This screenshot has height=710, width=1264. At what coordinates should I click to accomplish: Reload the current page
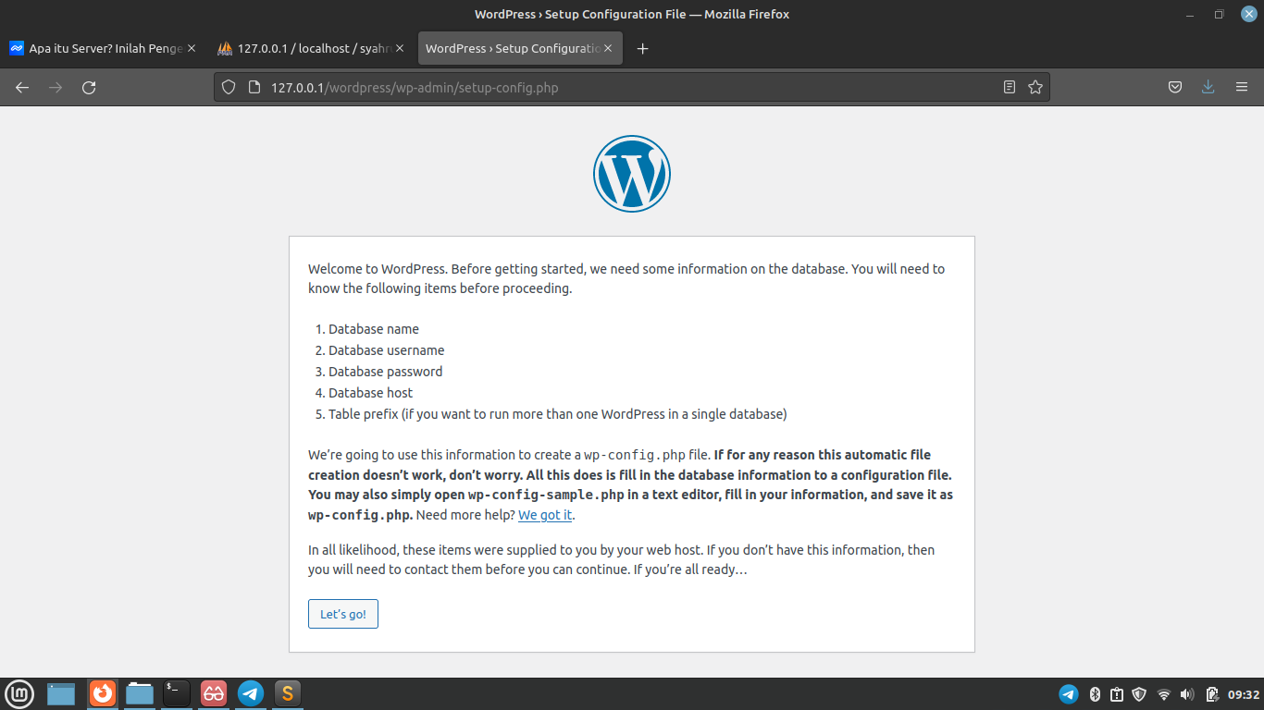[x=89, y=88]
